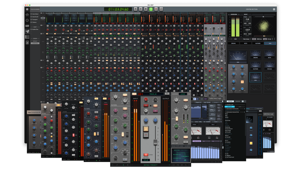Engage SOLO on the channel strip plugin
Screen dimensions: 301x172
pos(145,129)
